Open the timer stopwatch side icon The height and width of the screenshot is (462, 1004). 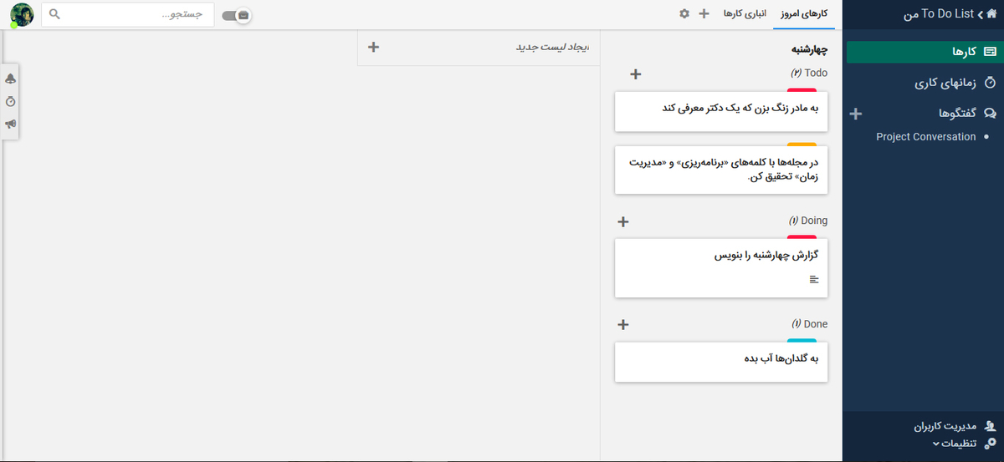[x=10, y=101]
